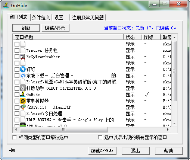Screen dimensions: 190x160
Task: Enable 选中以后出现的所有显示的窗口 option
Action: tap(100, 137)
